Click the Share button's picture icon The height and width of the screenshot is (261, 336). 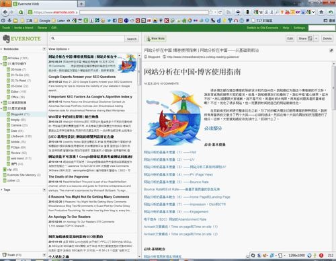310,38
